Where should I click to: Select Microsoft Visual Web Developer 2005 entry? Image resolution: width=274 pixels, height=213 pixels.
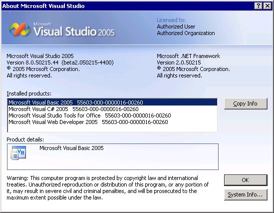pos(112,122)
